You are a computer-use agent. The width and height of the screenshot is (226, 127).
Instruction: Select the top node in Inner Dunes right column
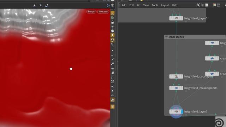pyautogui.click(x=212, y=43)
